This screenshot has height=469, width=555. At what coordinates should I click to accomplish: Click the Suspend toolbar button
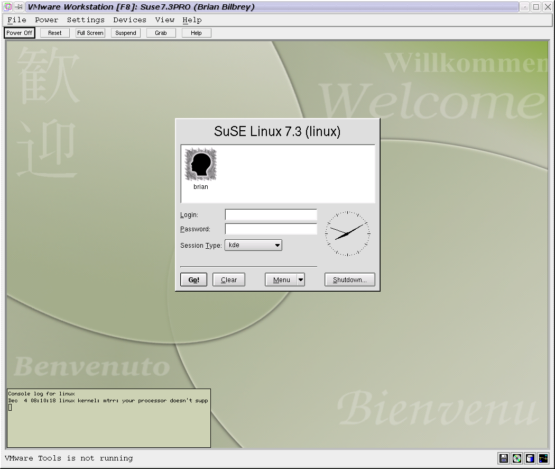tap(126, 33)
